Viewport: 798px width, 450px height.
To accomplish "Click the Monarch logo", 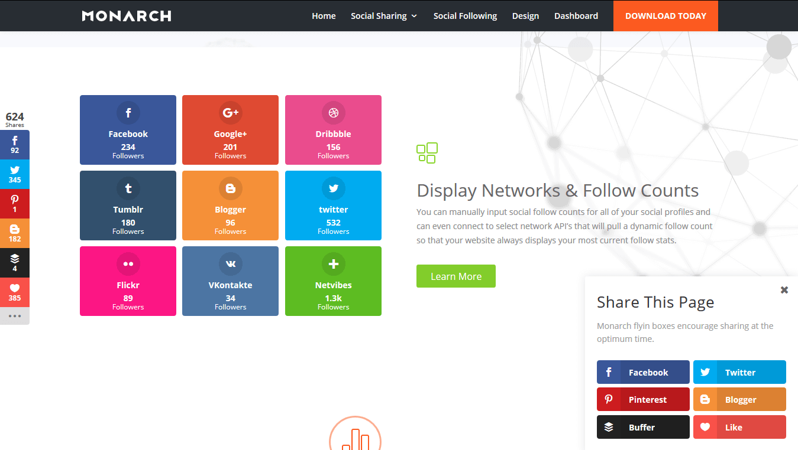I will [127, 16].
